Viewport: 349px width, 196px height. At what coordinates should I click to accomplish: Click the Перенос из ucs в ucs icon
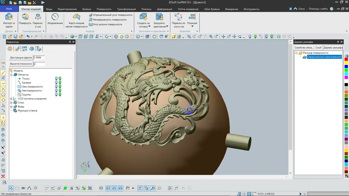point(178,17)
